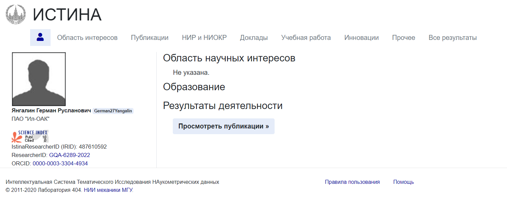Click the German27Yangalin username badge
This screenshot has height=216, width=507.
pos(113,111)
